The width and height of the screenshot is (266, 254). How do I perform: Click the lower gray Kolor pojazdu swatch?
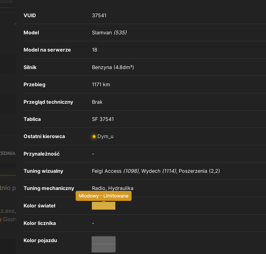(103, 248)
